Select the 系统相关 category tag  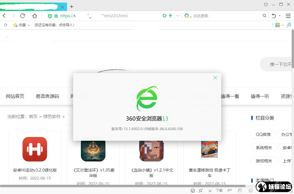pos(264,148)
